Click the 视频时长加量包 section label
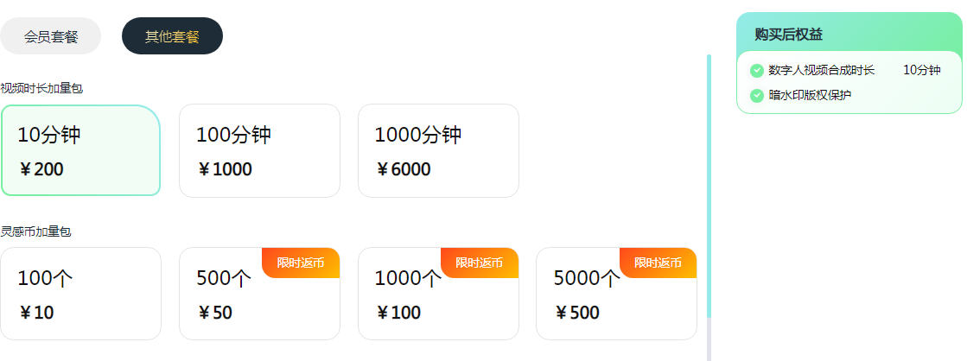The image size is (967, 361). (x=41, y=88)
